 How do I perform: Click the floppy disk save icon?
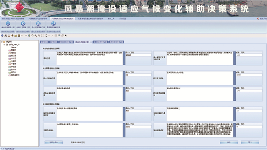pos(19,35)
